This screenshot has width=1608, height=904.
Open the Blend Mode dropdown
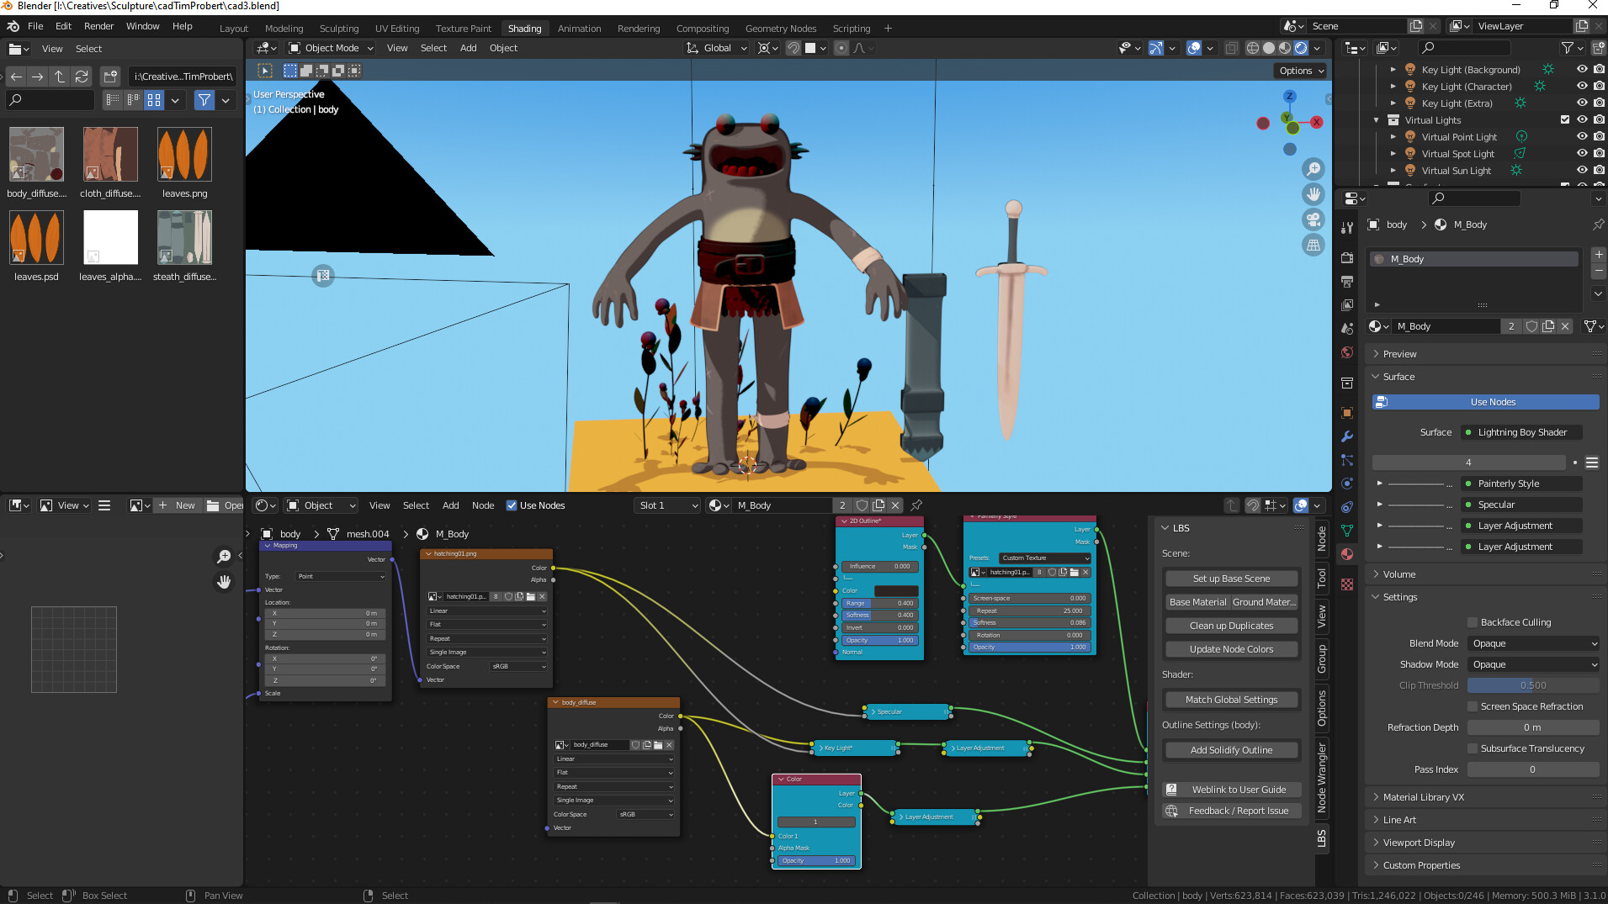[1533, 643]
